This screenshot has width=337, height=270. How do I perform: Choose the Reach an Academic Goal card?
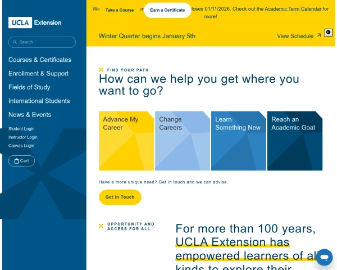click(x=295, y=141)
